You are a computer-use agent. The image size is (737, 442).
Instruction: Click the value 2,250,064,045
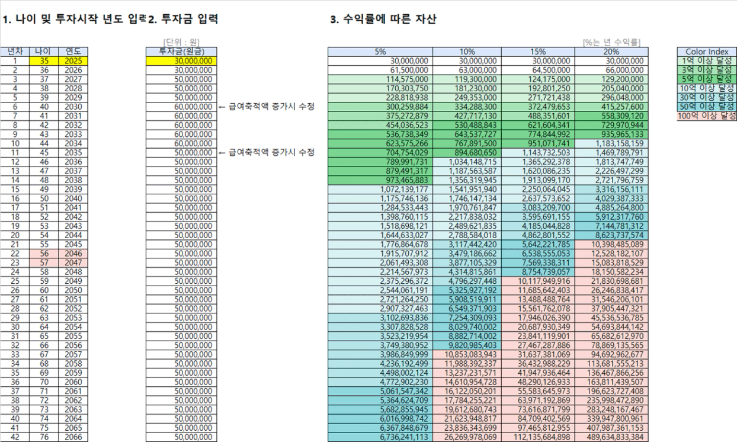pyautogui.click(x=538, y=188)
